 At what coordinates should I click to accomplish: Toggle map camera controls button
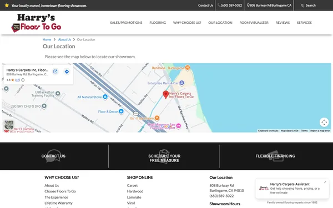[324, 122]
